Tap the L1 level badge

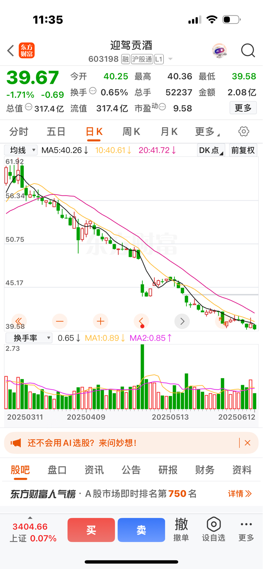coord(159,59)
